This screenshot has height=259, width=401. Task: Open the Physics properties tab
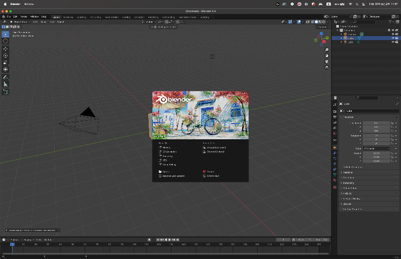(335, 164)
